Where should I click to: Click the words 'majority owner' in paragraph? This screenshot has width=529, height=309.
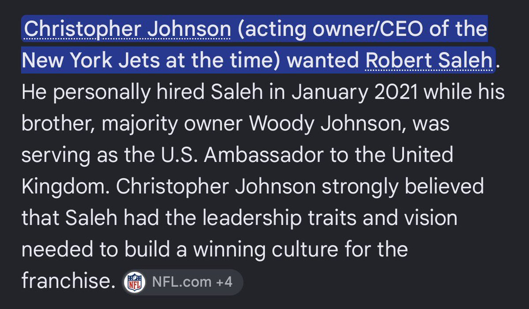(x=172, y=124)
